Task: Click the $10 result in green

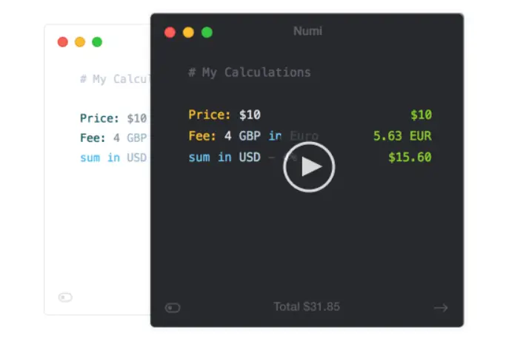Action: pos(421,115)
